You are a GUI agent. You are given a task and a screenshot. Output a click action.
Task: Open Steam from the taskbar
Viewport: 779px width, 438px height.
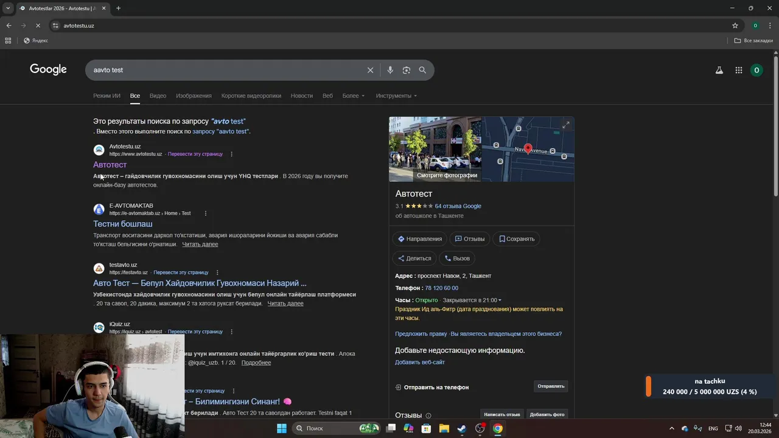tap(462, 428)
